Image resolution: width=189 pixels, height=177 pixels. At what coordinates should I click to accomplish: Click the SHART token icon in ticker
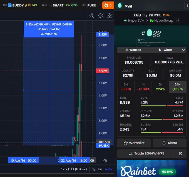[50, 5]
